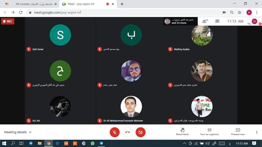
Task: Select Dr Ali Mohammed Hussein Mohsen tile
Action: pyautogui.click(x=131, y=107)
